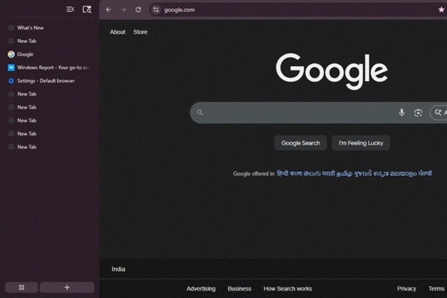Switch to Windows Report tab

tap(52, 67)
